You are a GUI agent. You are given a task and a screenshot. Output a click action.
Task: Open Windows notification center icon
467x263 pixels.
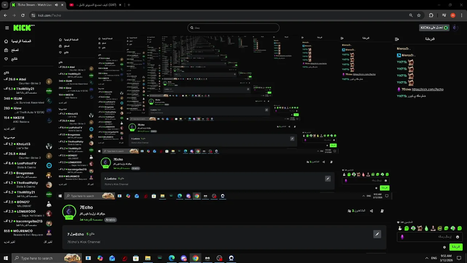pos(460,258)
